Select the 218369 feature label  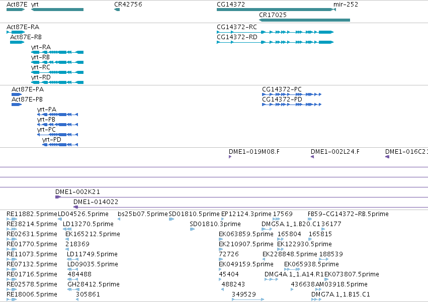tap(77, 244)
